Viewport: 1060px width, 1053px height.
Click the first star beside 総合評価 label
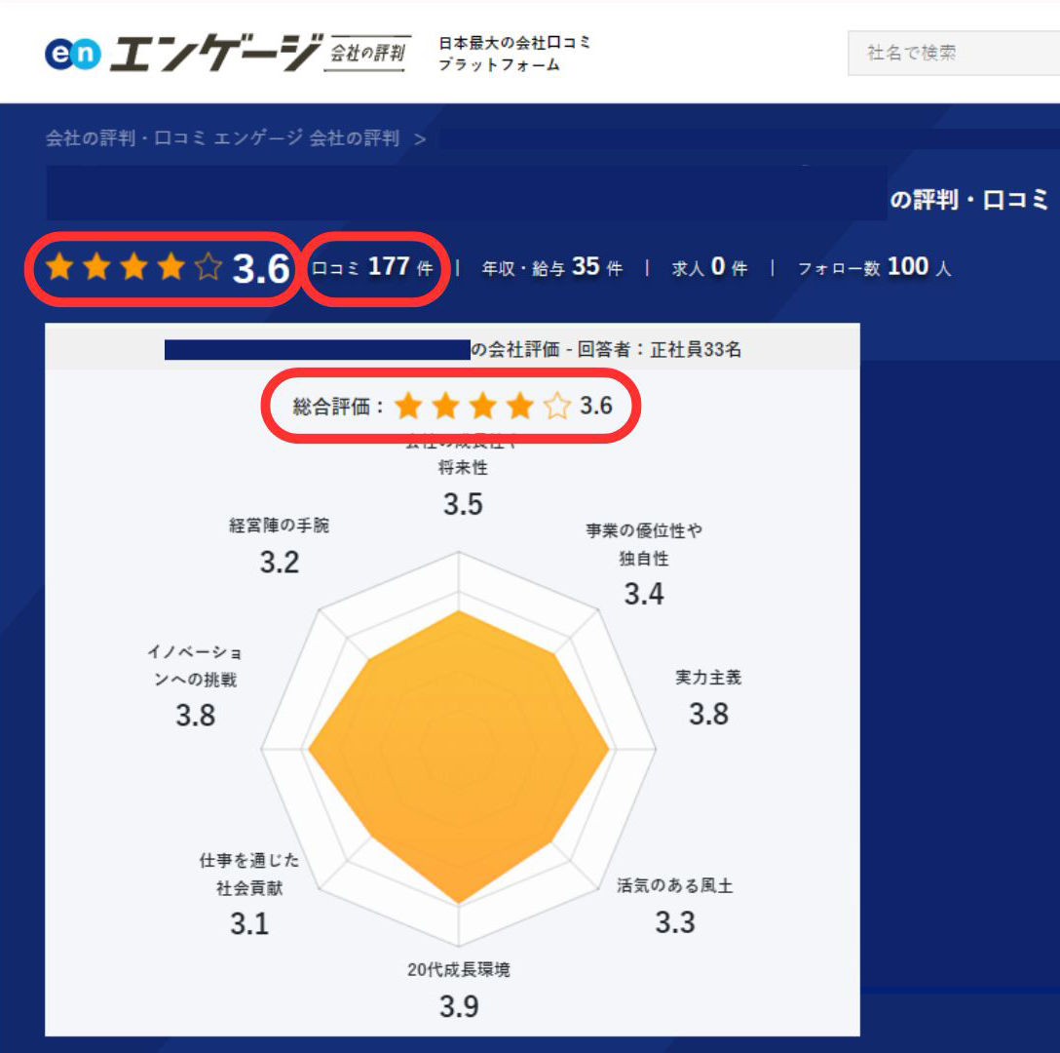point(408,407)
